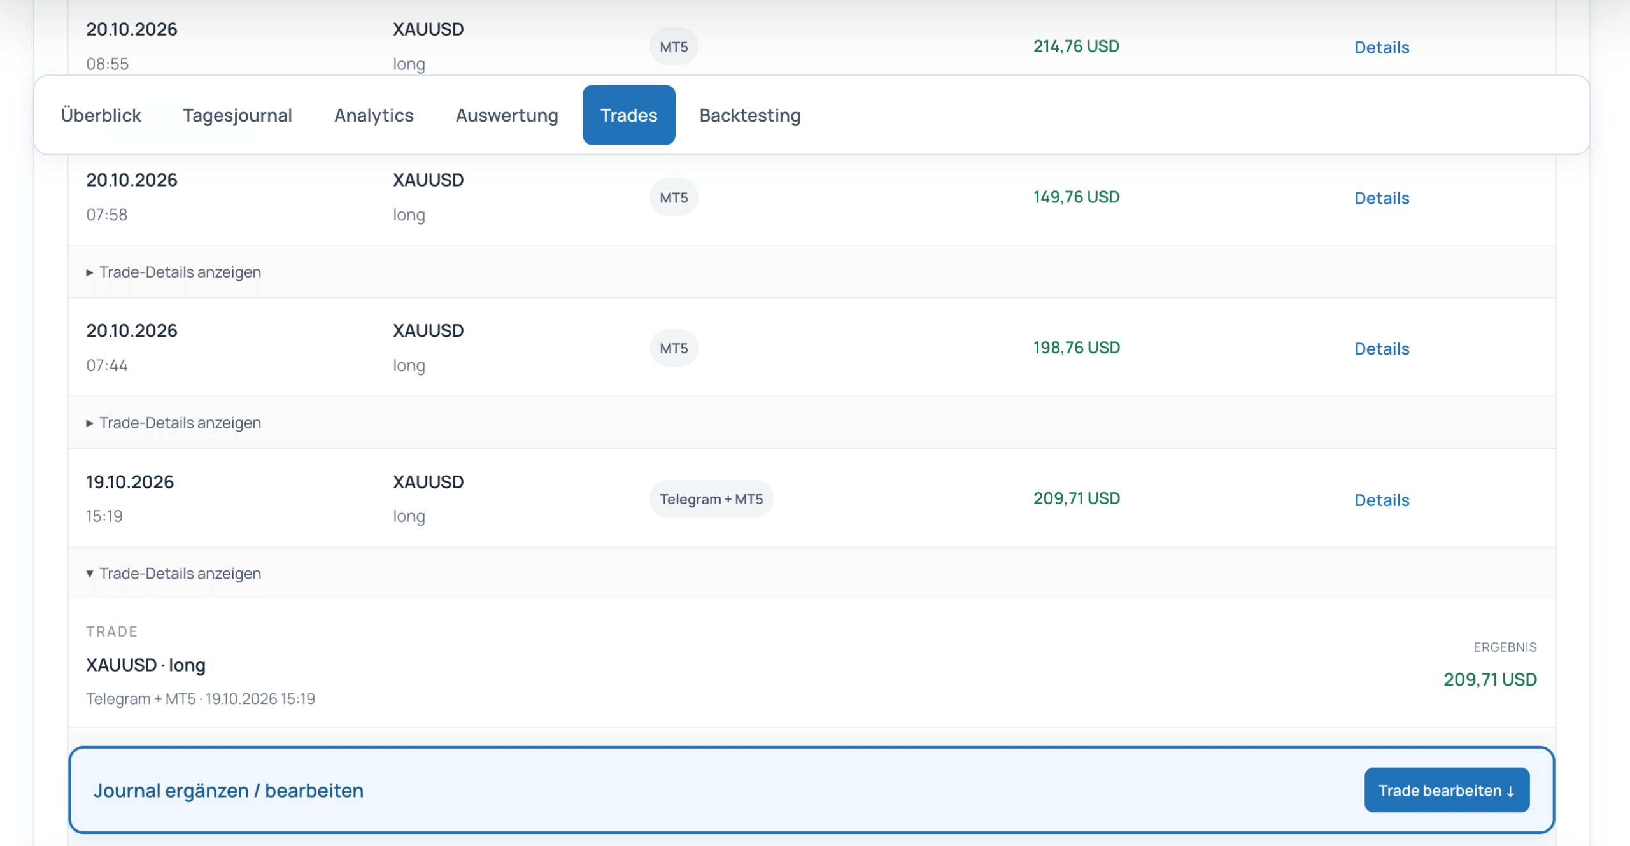Open Details for the 209,71 USD trade
This screenshot has width=1630, height=846.
pyautogui.click(x=1381, y=500)
